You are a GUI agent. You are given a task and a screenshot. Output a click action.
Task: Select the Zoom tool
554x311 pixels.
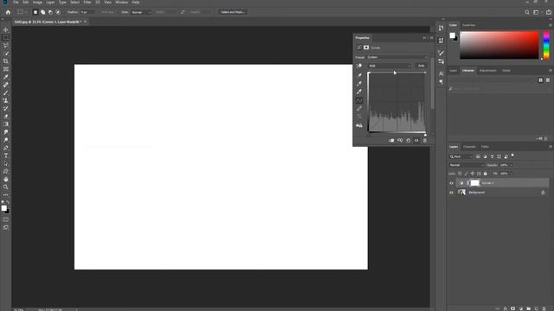coord(6,187)
